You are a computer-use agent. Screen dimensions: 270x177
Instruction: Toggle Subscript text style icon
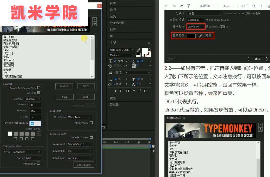pyautogui.click(x=145, y=91)
